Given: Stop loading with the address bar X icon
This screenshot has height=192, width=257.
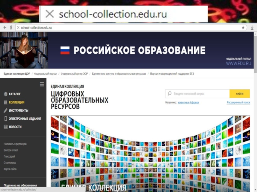Looking at the screenshot, I should pos(18,28).
